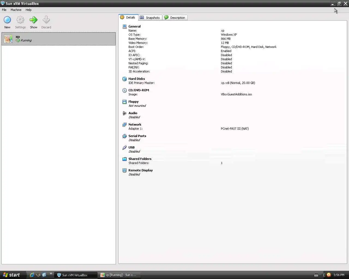
Task: Open the USB heading link
Action: pos(131,147)
